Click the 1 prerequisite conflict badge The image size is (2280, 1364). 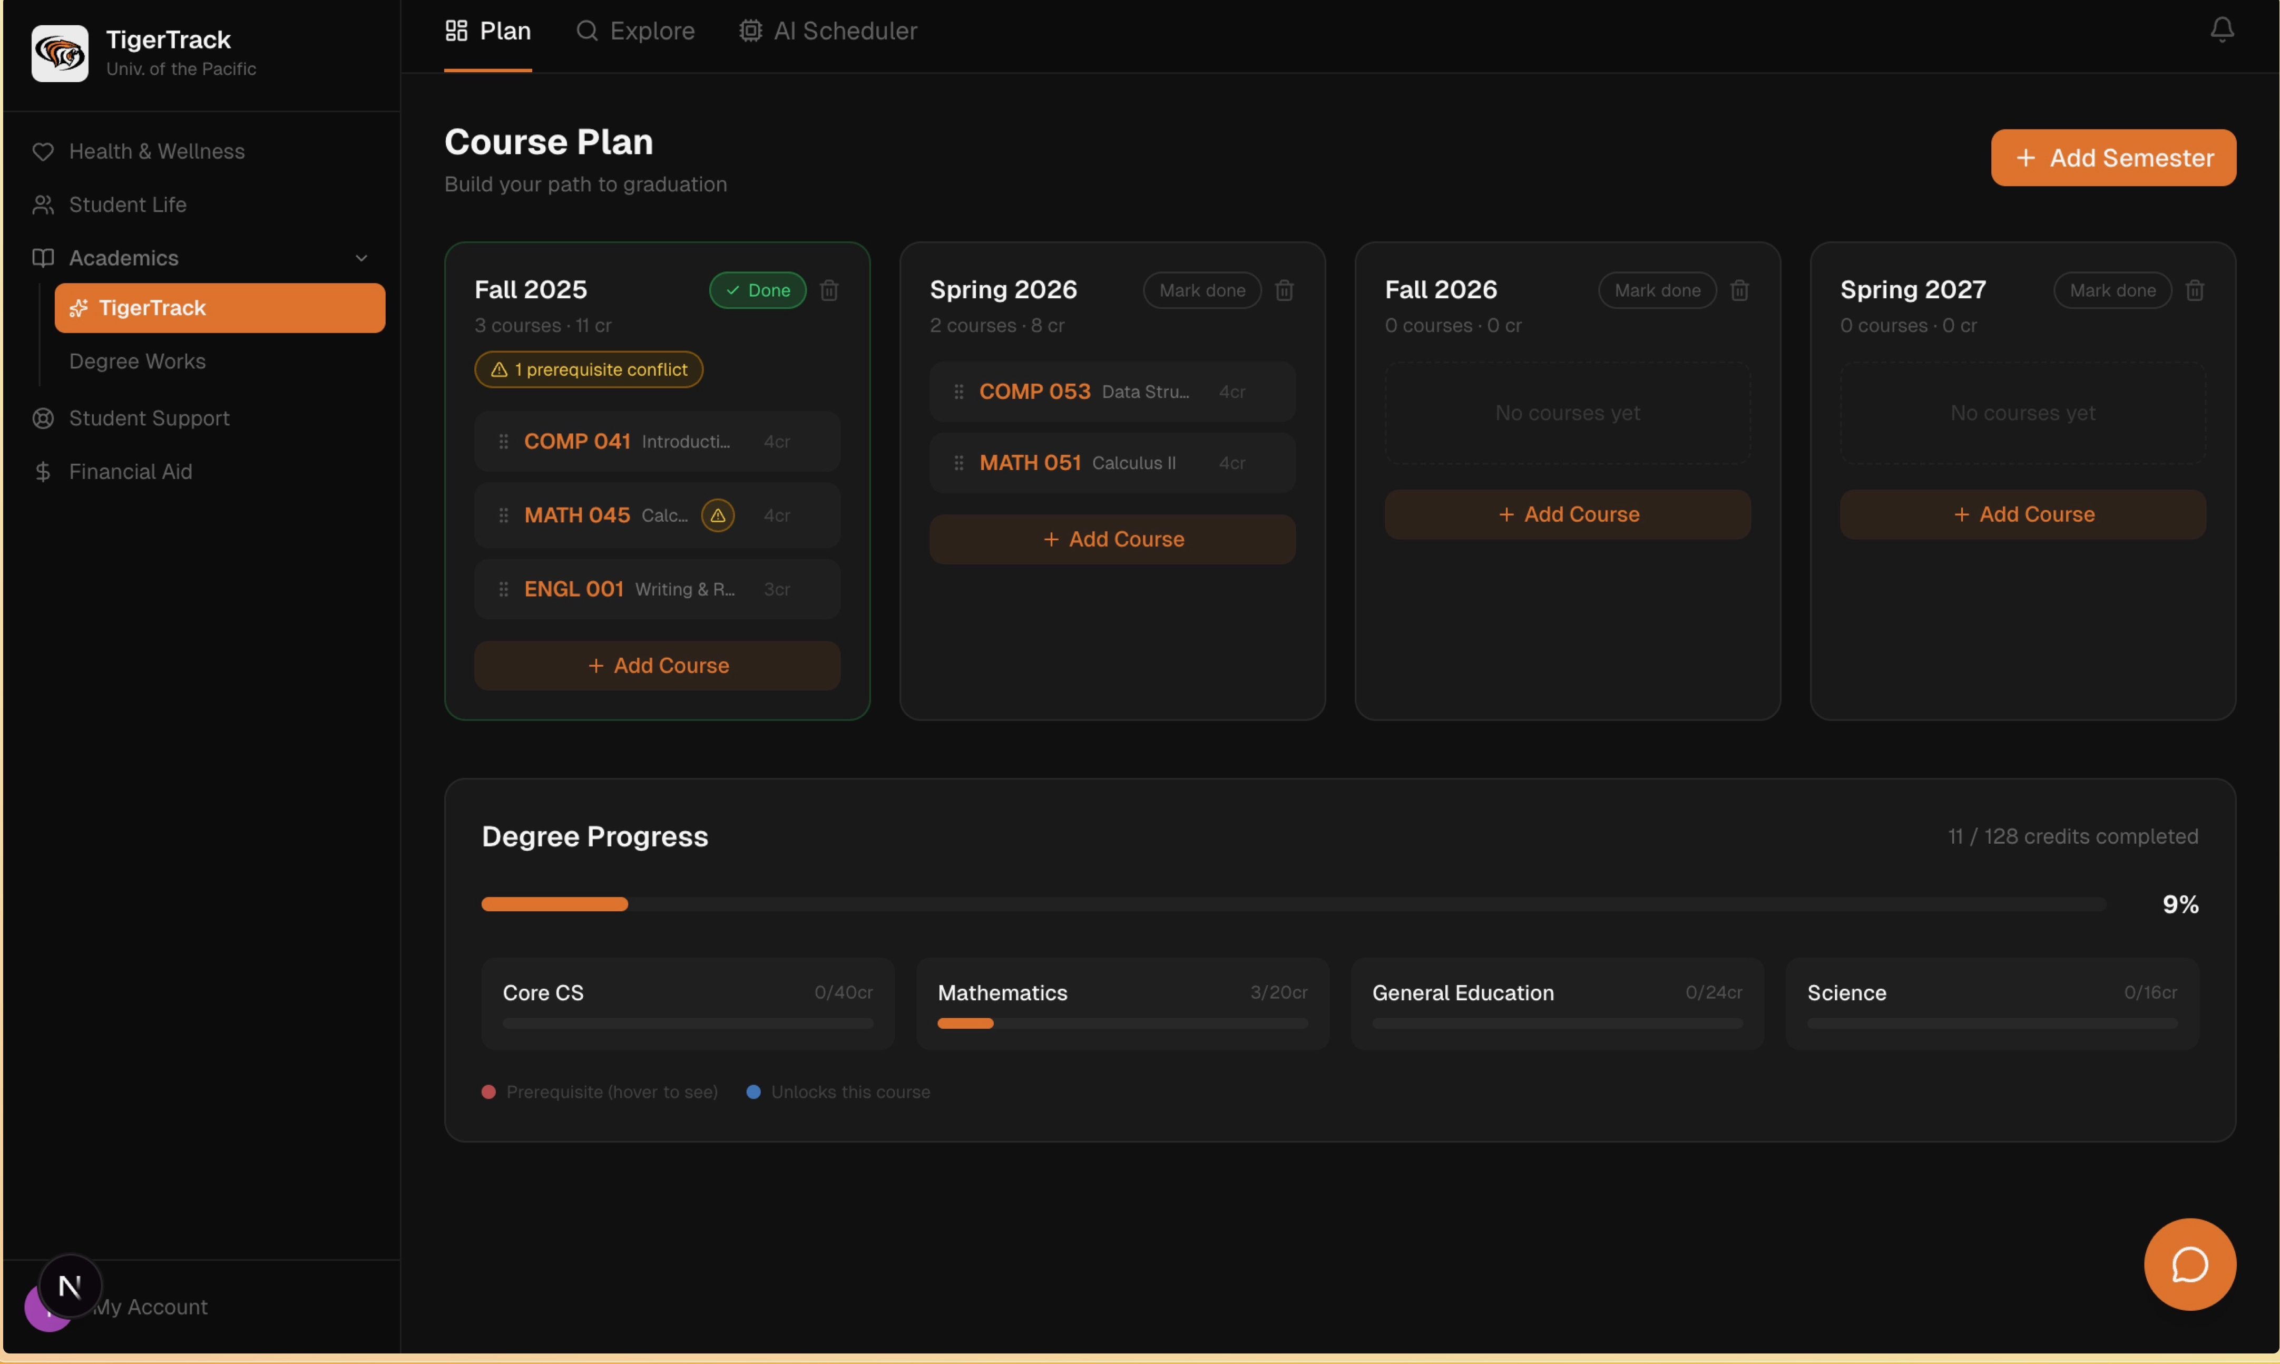[589, 369]
